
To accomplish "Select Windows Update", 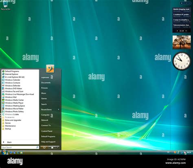I will [x=11, y=114].
